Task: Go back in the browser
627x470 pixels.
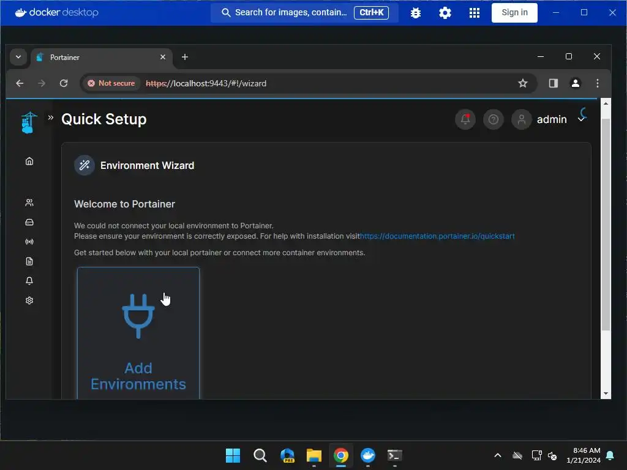Action: tap(20, 83)
